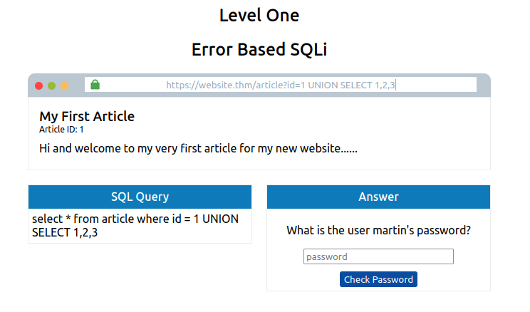Click the welcome article paragraph text
The width and height of the screenshot is (530, 312).
point(198,148)
